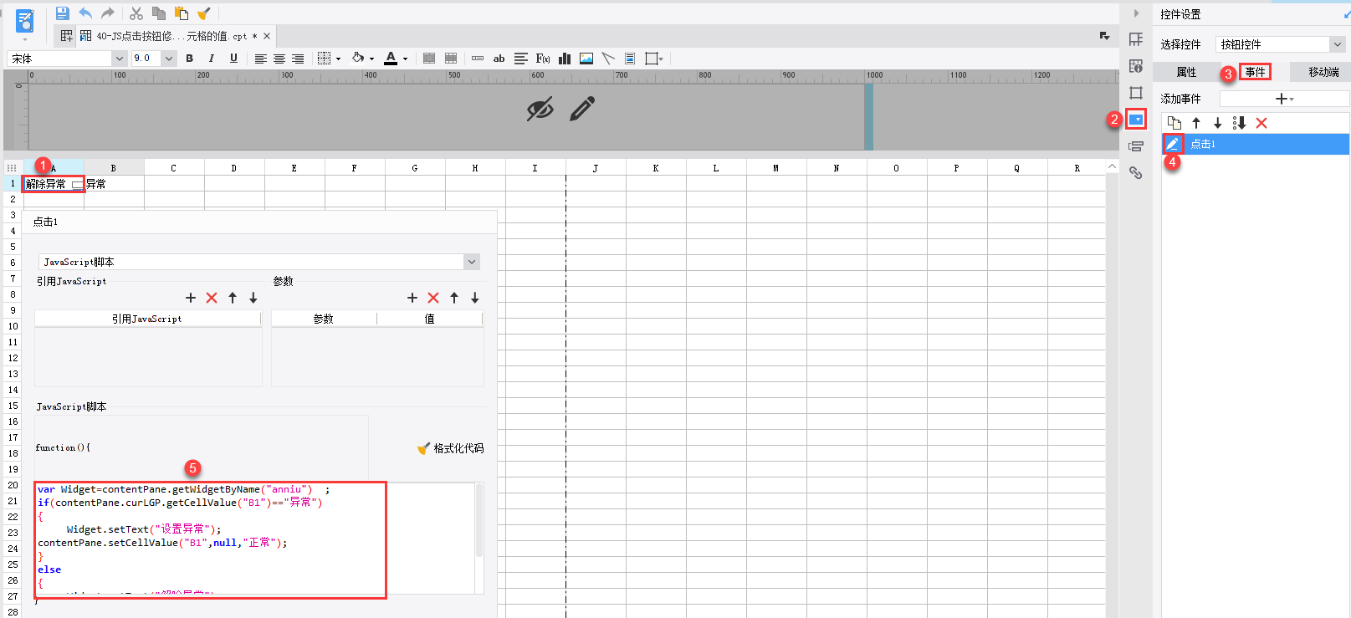The image size is (1351, 618).
Task: Open the condition attributes sidebar panel
Action: [x=1136, y=146]
